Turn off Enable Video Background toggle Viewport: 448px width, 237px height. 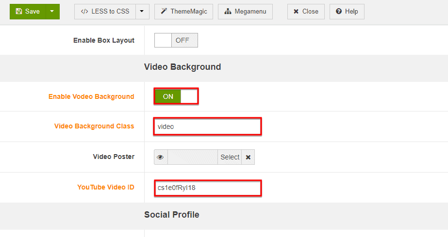tap(176, 96)
